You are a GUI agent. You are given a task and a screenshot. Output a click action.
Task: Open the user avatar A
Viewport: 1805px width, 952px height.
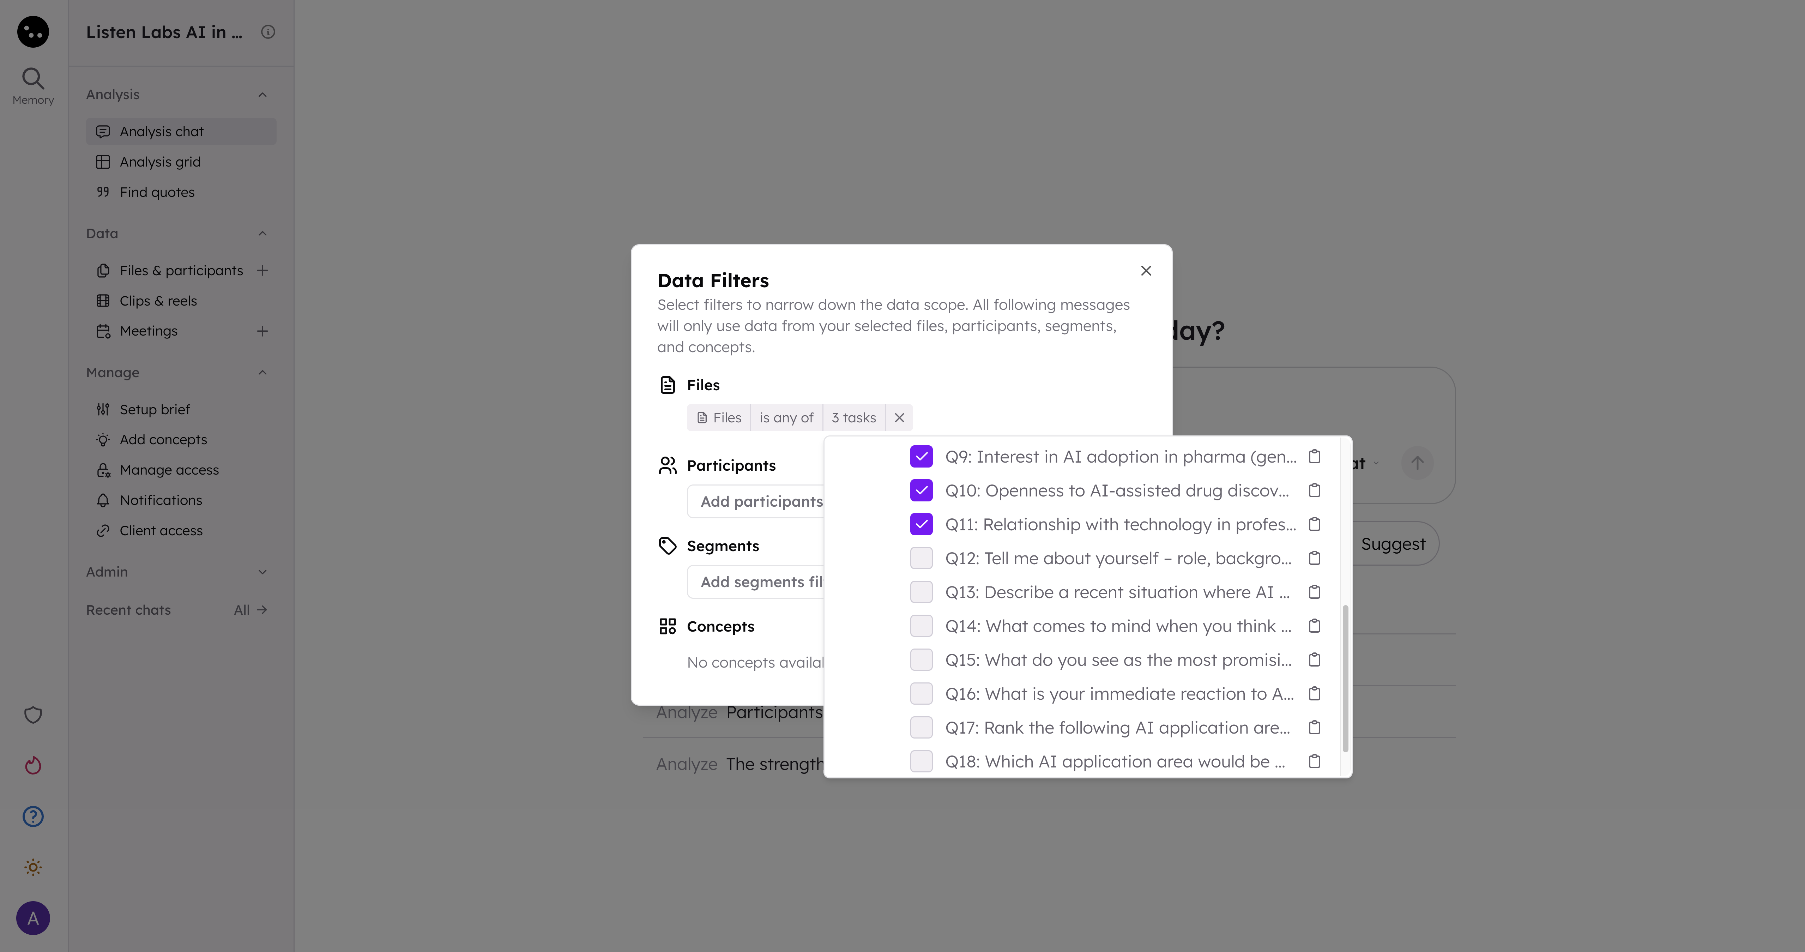click(x=33, y=918)
